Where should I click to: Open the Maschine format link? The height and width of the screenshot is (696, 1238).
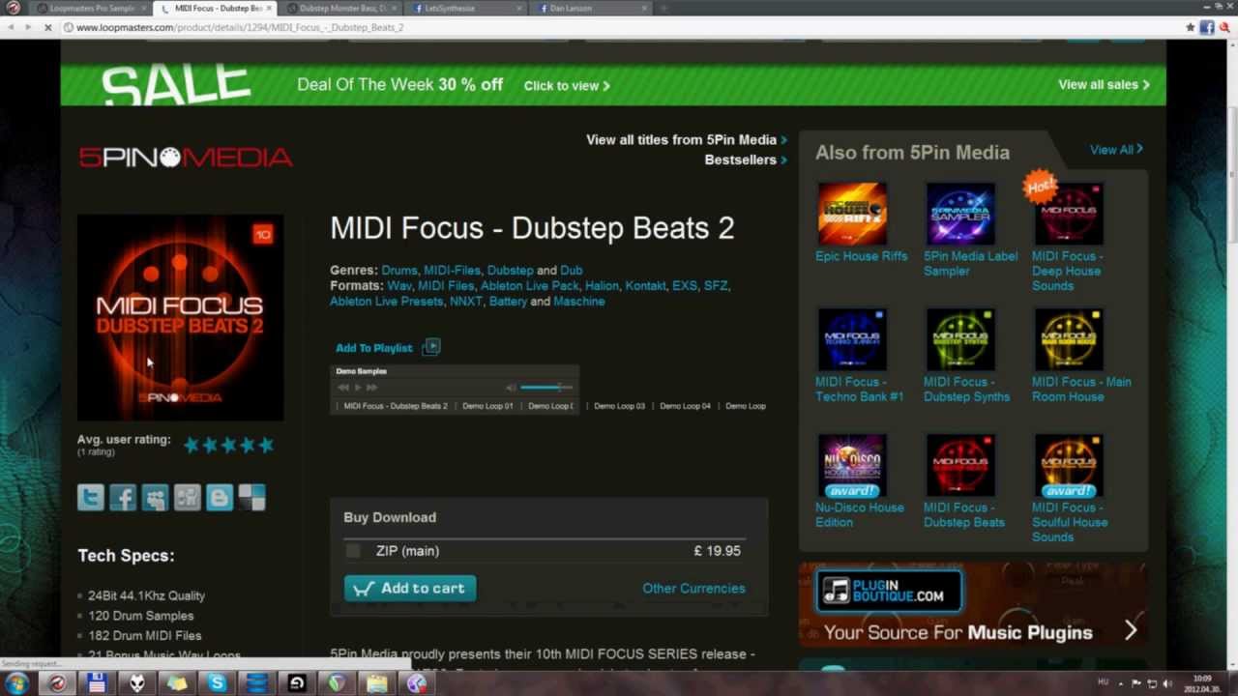[579, 302]
